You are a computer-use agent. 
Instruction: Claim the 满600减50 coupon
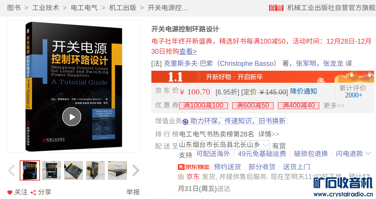253,105
